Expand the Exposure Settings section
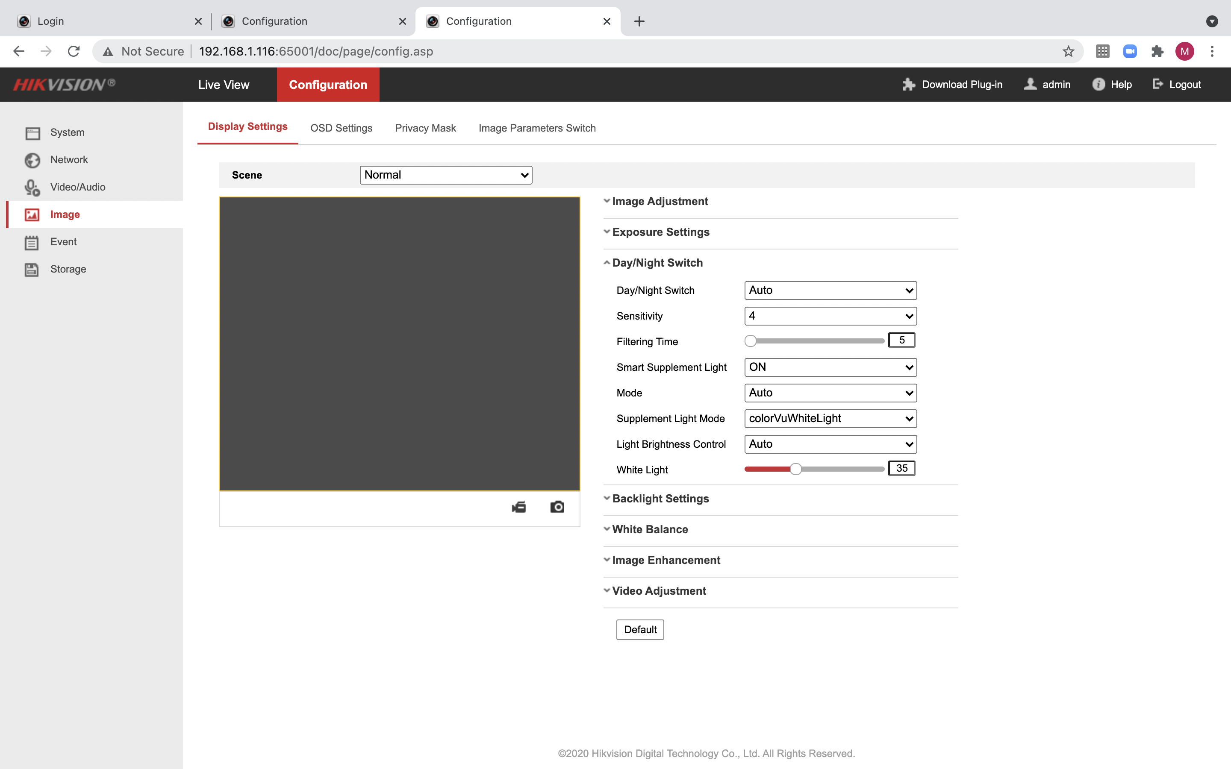1231x769 pixels. click(x=660, y=232)
